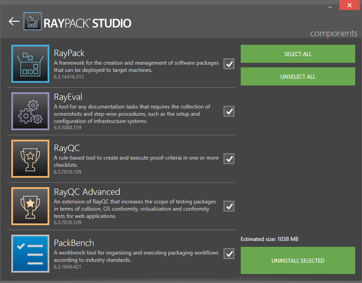Click the RayEval gears icon
This screenshot has width=362, height=283.
[30, 111]
